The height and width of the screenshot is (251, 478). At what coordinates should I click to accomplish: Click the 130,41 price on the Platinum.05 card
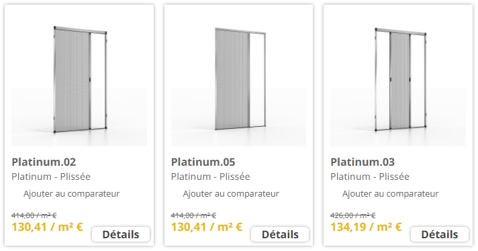tap(207, 228)
